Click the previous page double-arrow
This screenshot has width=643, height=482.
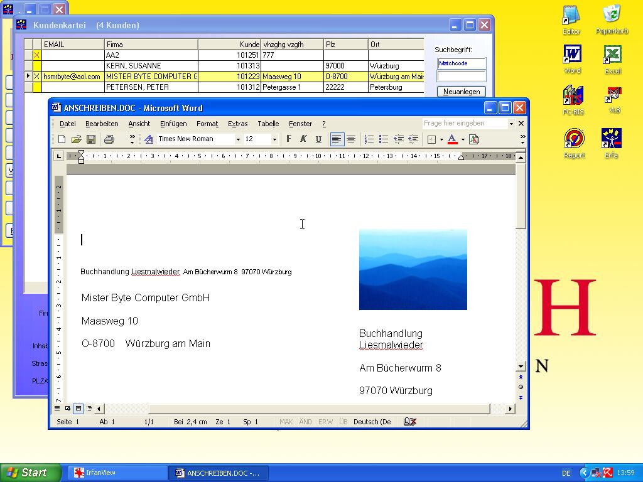point(521,377)
